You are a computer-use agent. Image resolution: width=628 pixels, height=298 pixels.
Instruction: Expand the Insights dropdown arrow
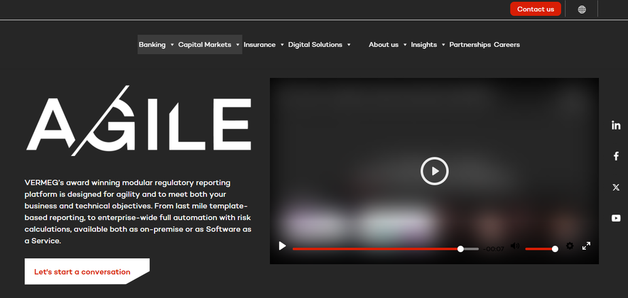443,45
